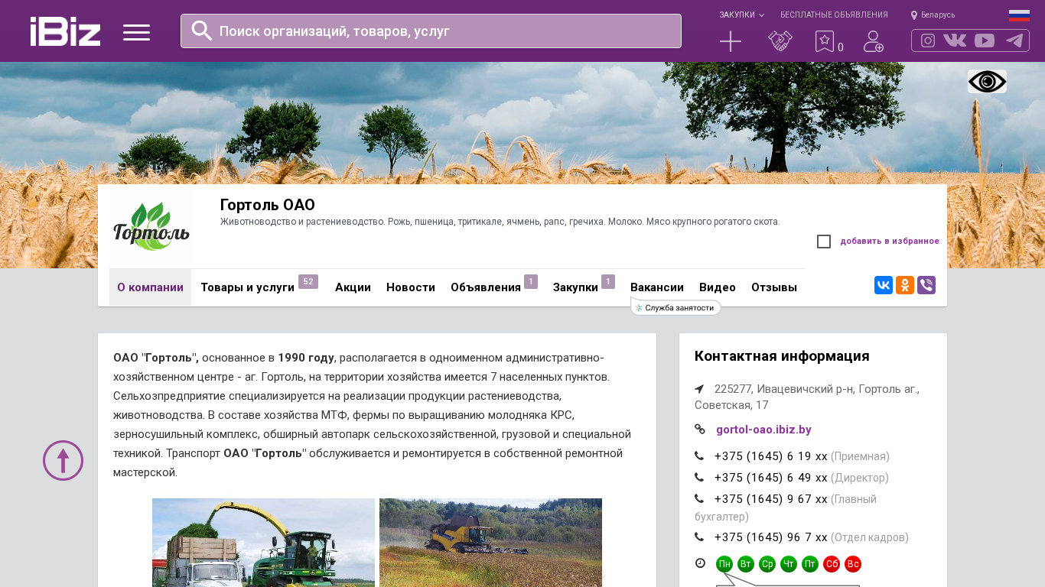Focus the organization search field
This screenshot has width=1045, height=587.
coord(431,31)
